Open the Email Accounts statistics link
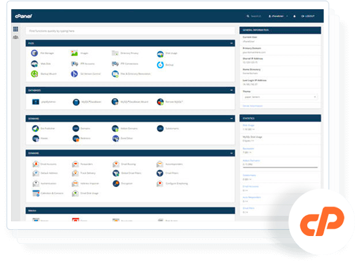The width and height of the screenshot is (355, 263). pyautogui.click(x=251, y=186)
